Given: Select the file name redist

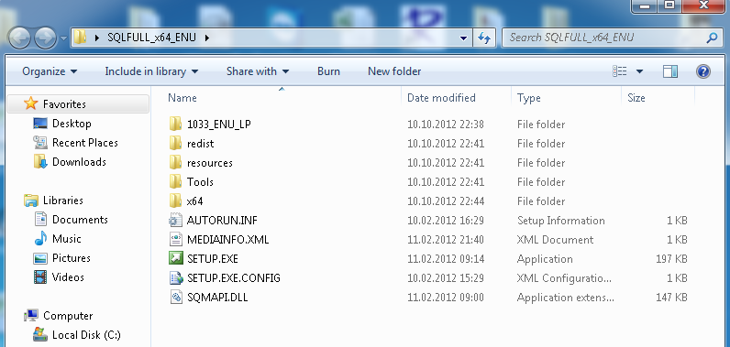Looking at the screenshot, I should 200,144.
